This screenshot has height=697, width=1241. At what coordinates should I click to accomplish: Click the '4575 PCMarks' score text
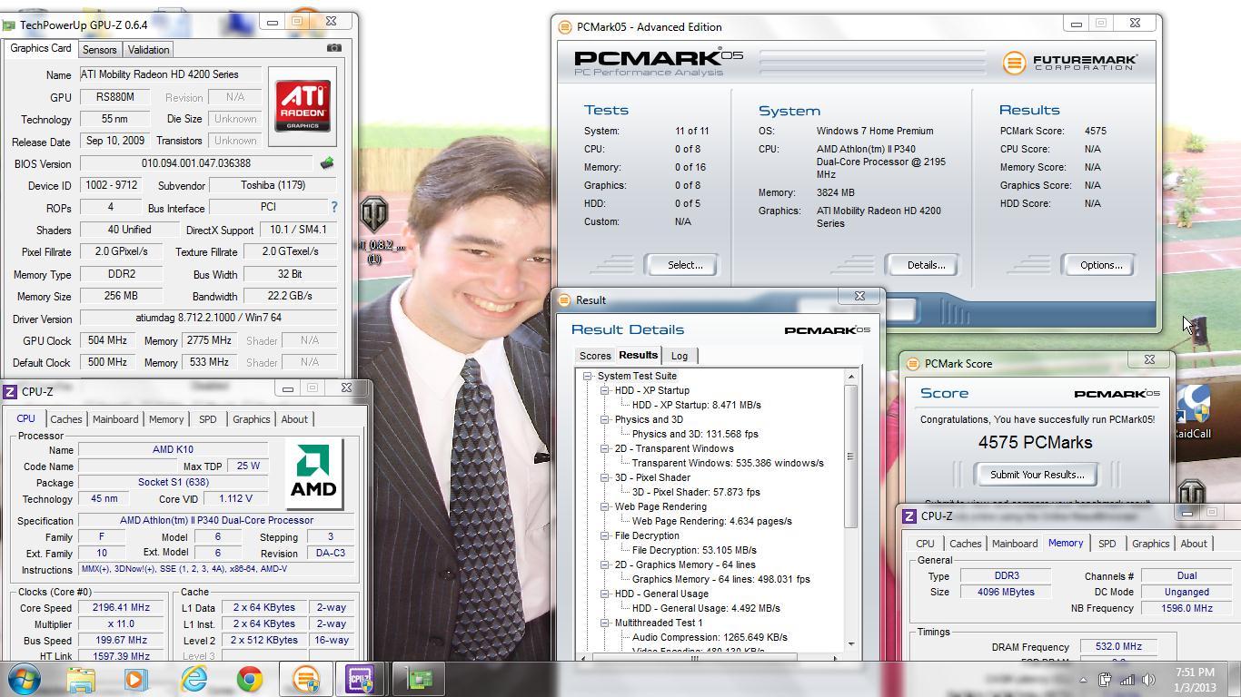[x=1035, y=443]
